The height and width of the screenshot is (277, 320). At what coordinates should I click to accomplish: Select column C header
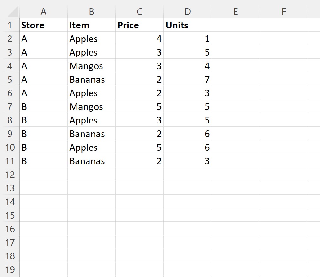pyautogui.click(x=139, y=12)
